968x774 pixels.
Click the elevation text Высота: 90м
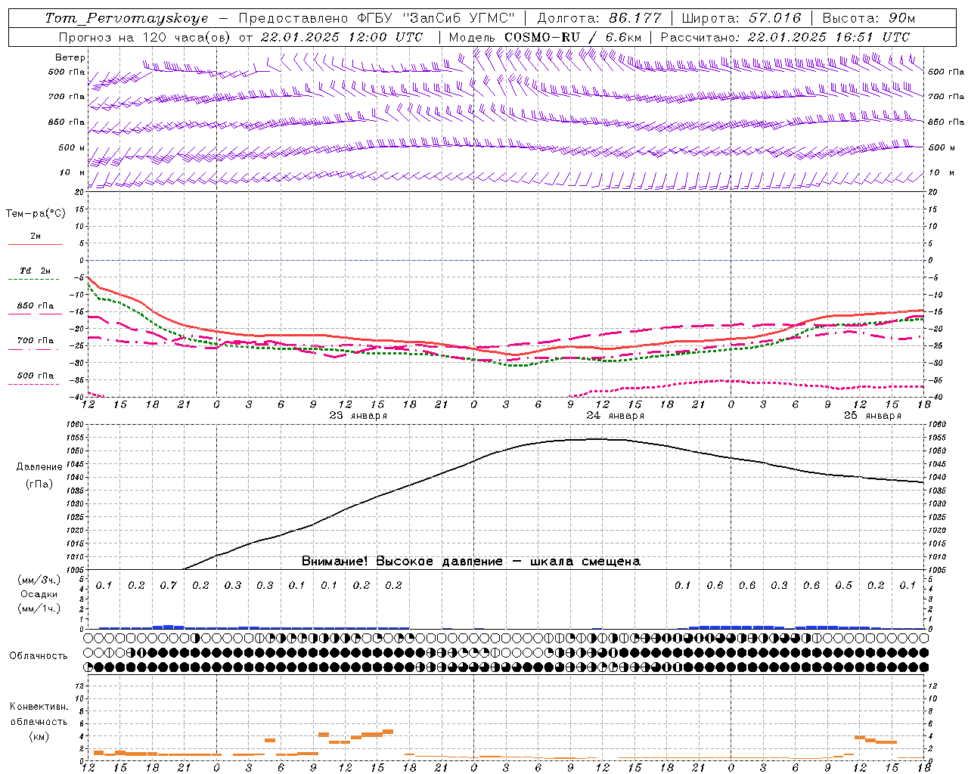(x=868, y=18)
